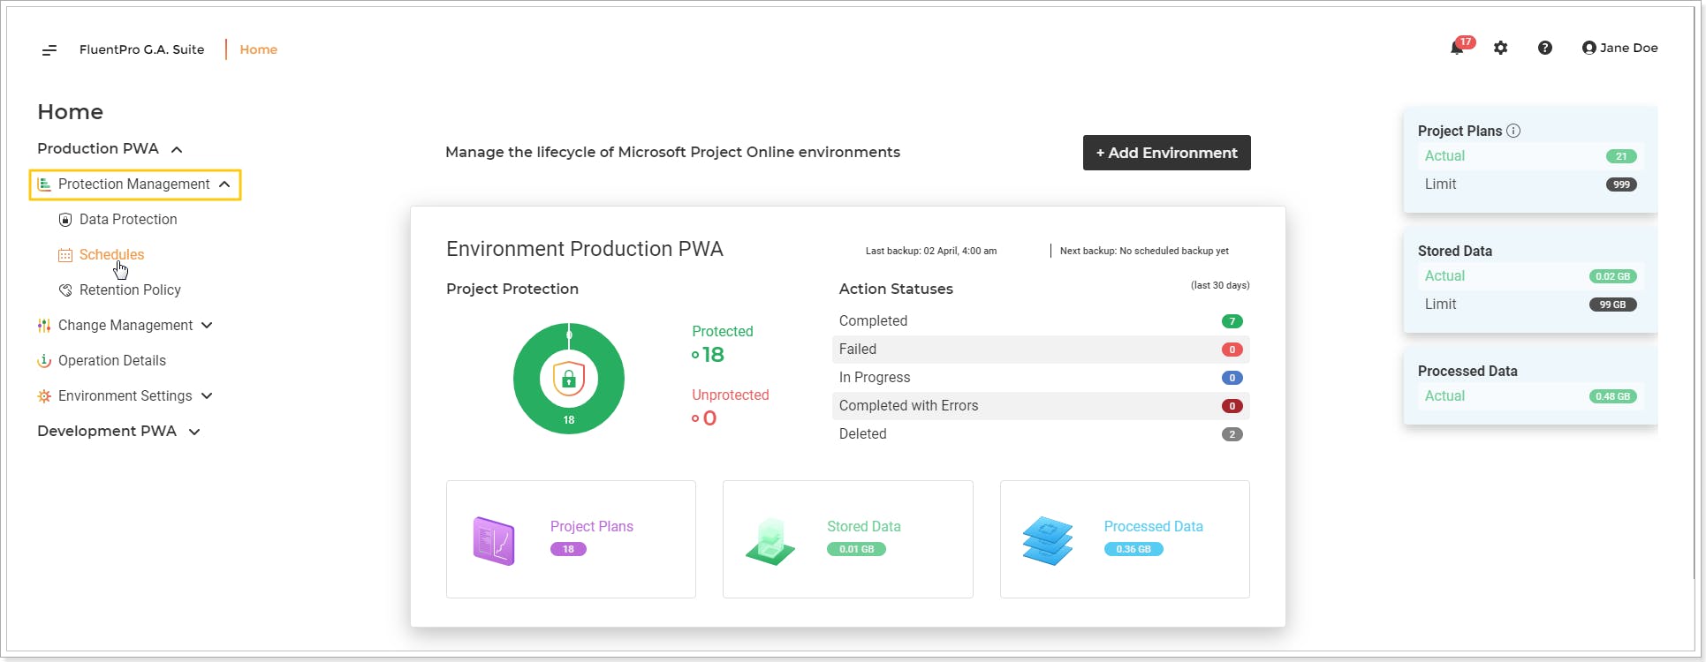Collapse the Production PWA section
1706x662 pixels.
click(x=177, y=149)
